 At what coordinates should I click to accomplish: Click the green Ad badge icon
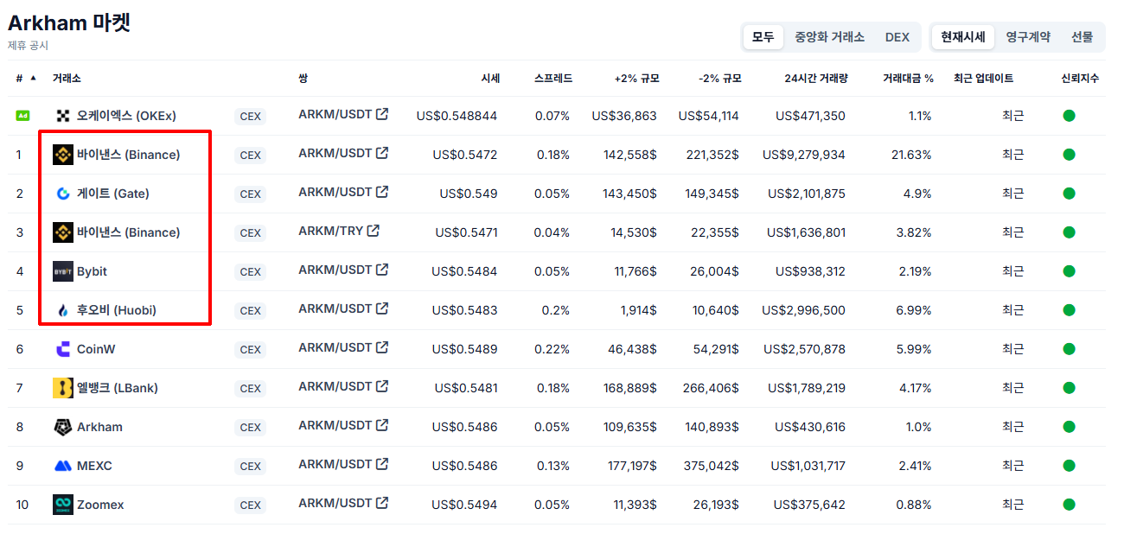pyautogui.click(x=23, y=116)
